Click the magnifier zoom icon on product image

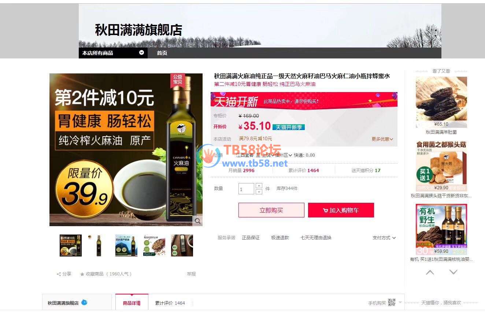click(x=197, y=221)
